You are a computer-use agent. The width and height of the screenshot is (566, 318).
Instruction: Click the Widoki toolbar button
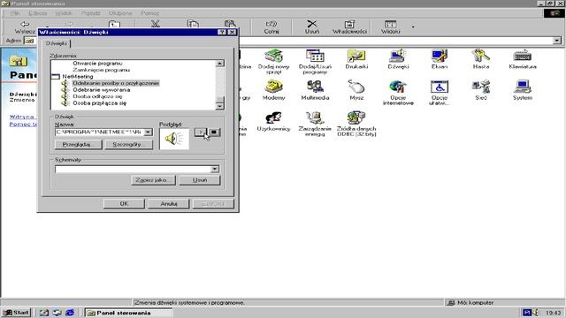pos(391,27)
